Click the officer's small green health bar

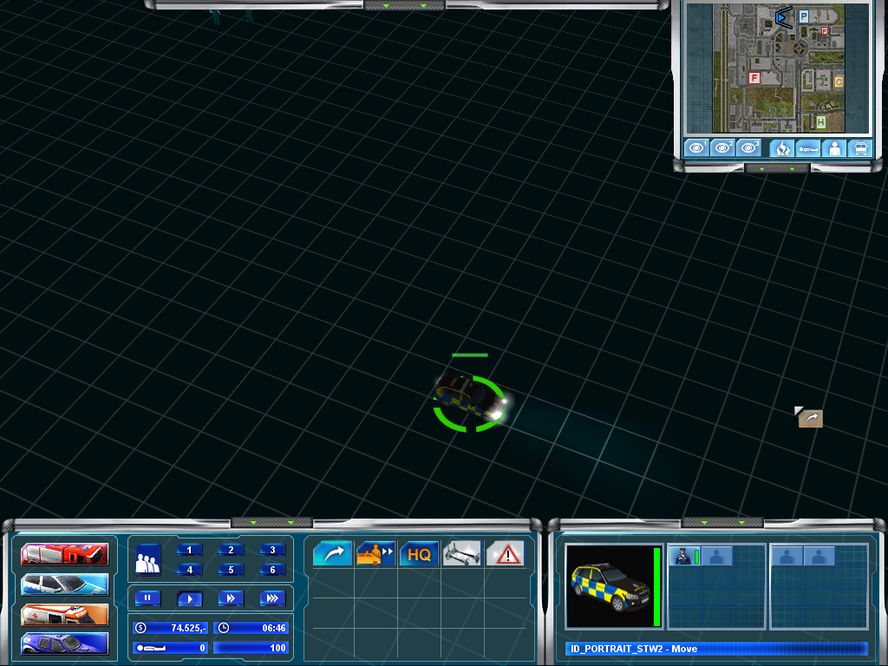coord(696,558)
